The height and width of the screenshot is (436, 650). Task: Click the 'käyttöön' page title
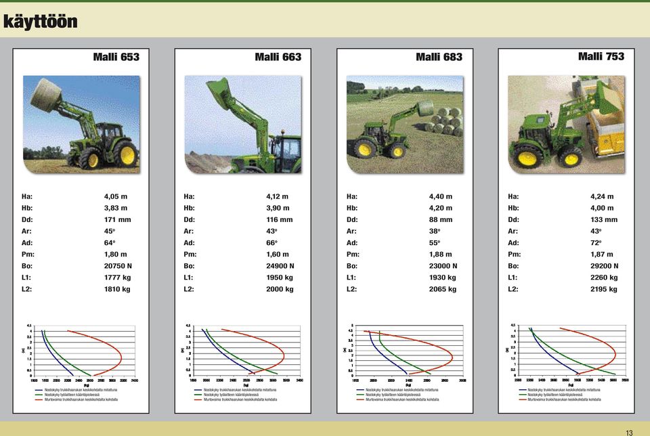pos(40,22)
